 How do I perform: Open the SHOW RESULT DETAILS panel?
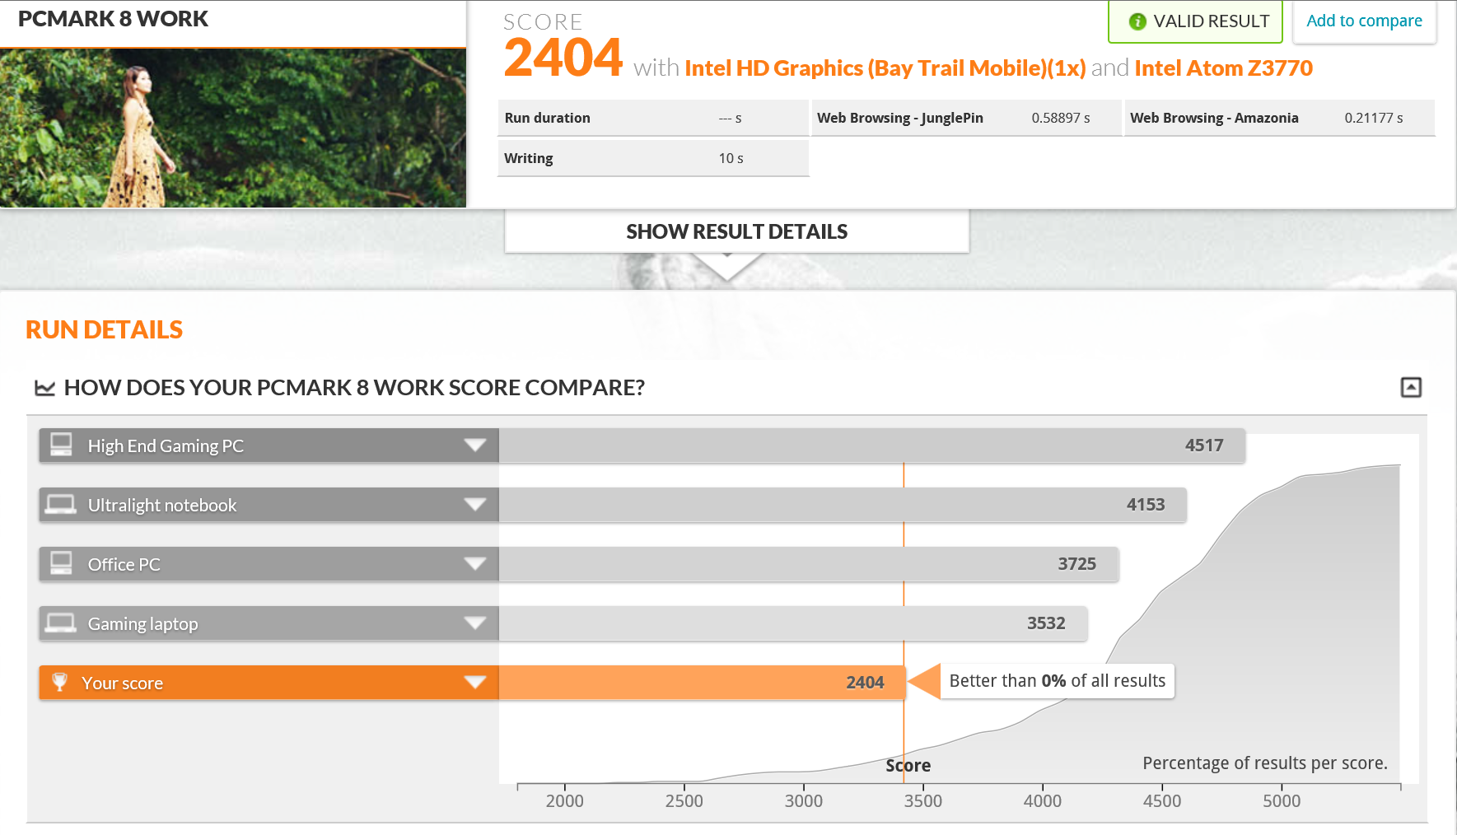pyautogui.click(x=736, y=231)
